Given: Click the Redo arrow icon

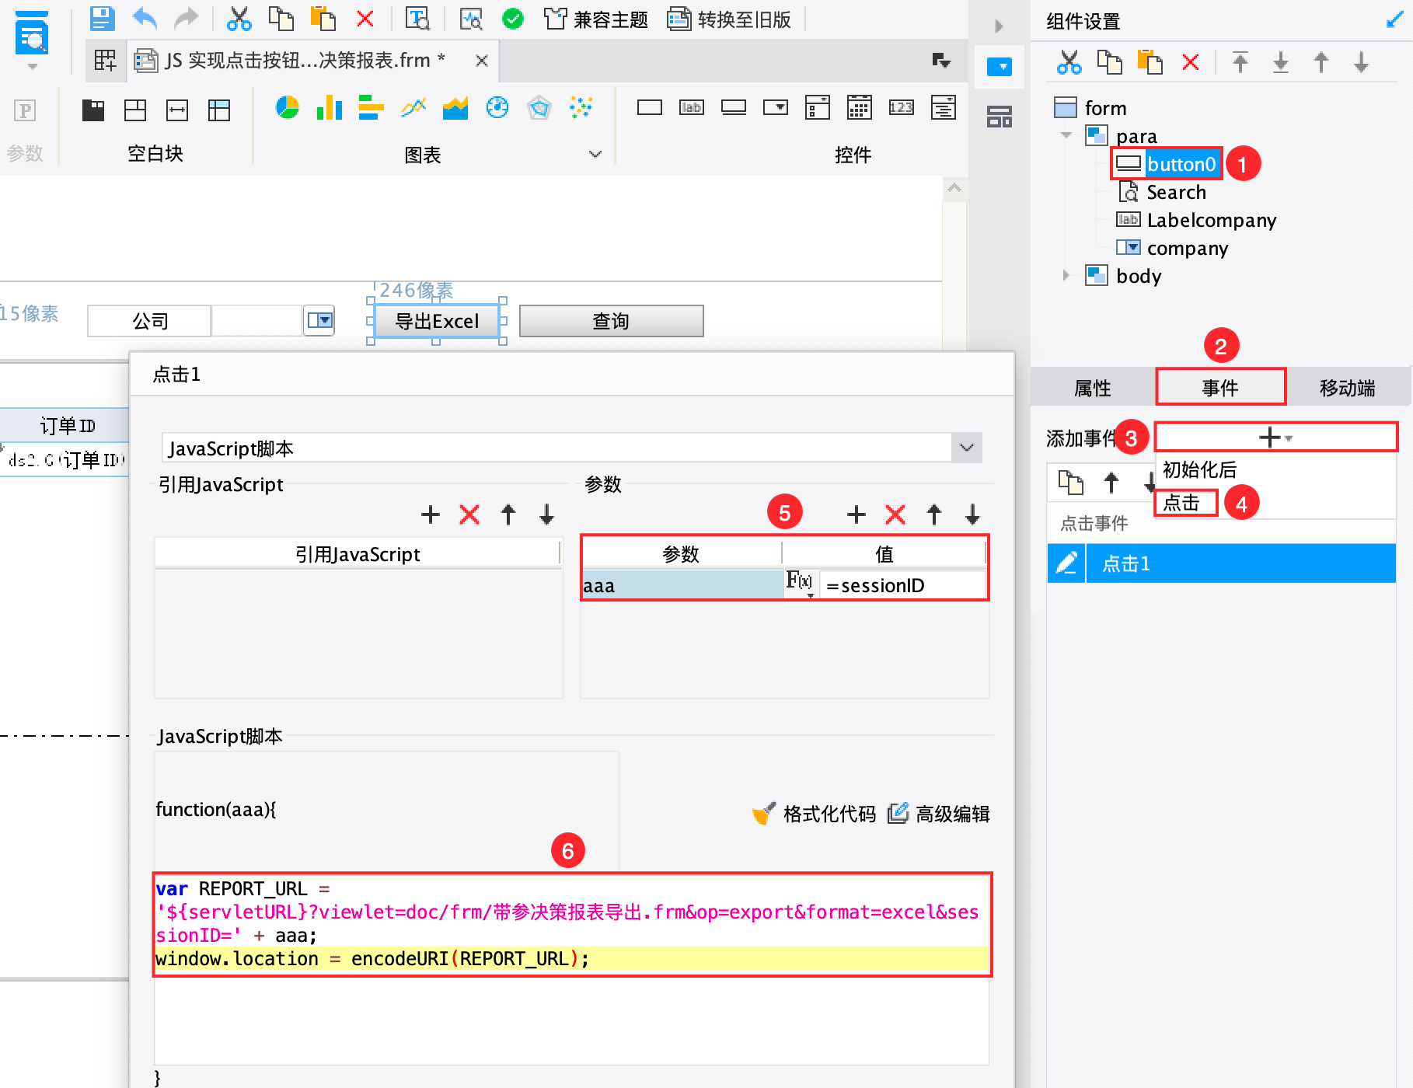Looking at the screenshot, I should [x=186, y=18].
